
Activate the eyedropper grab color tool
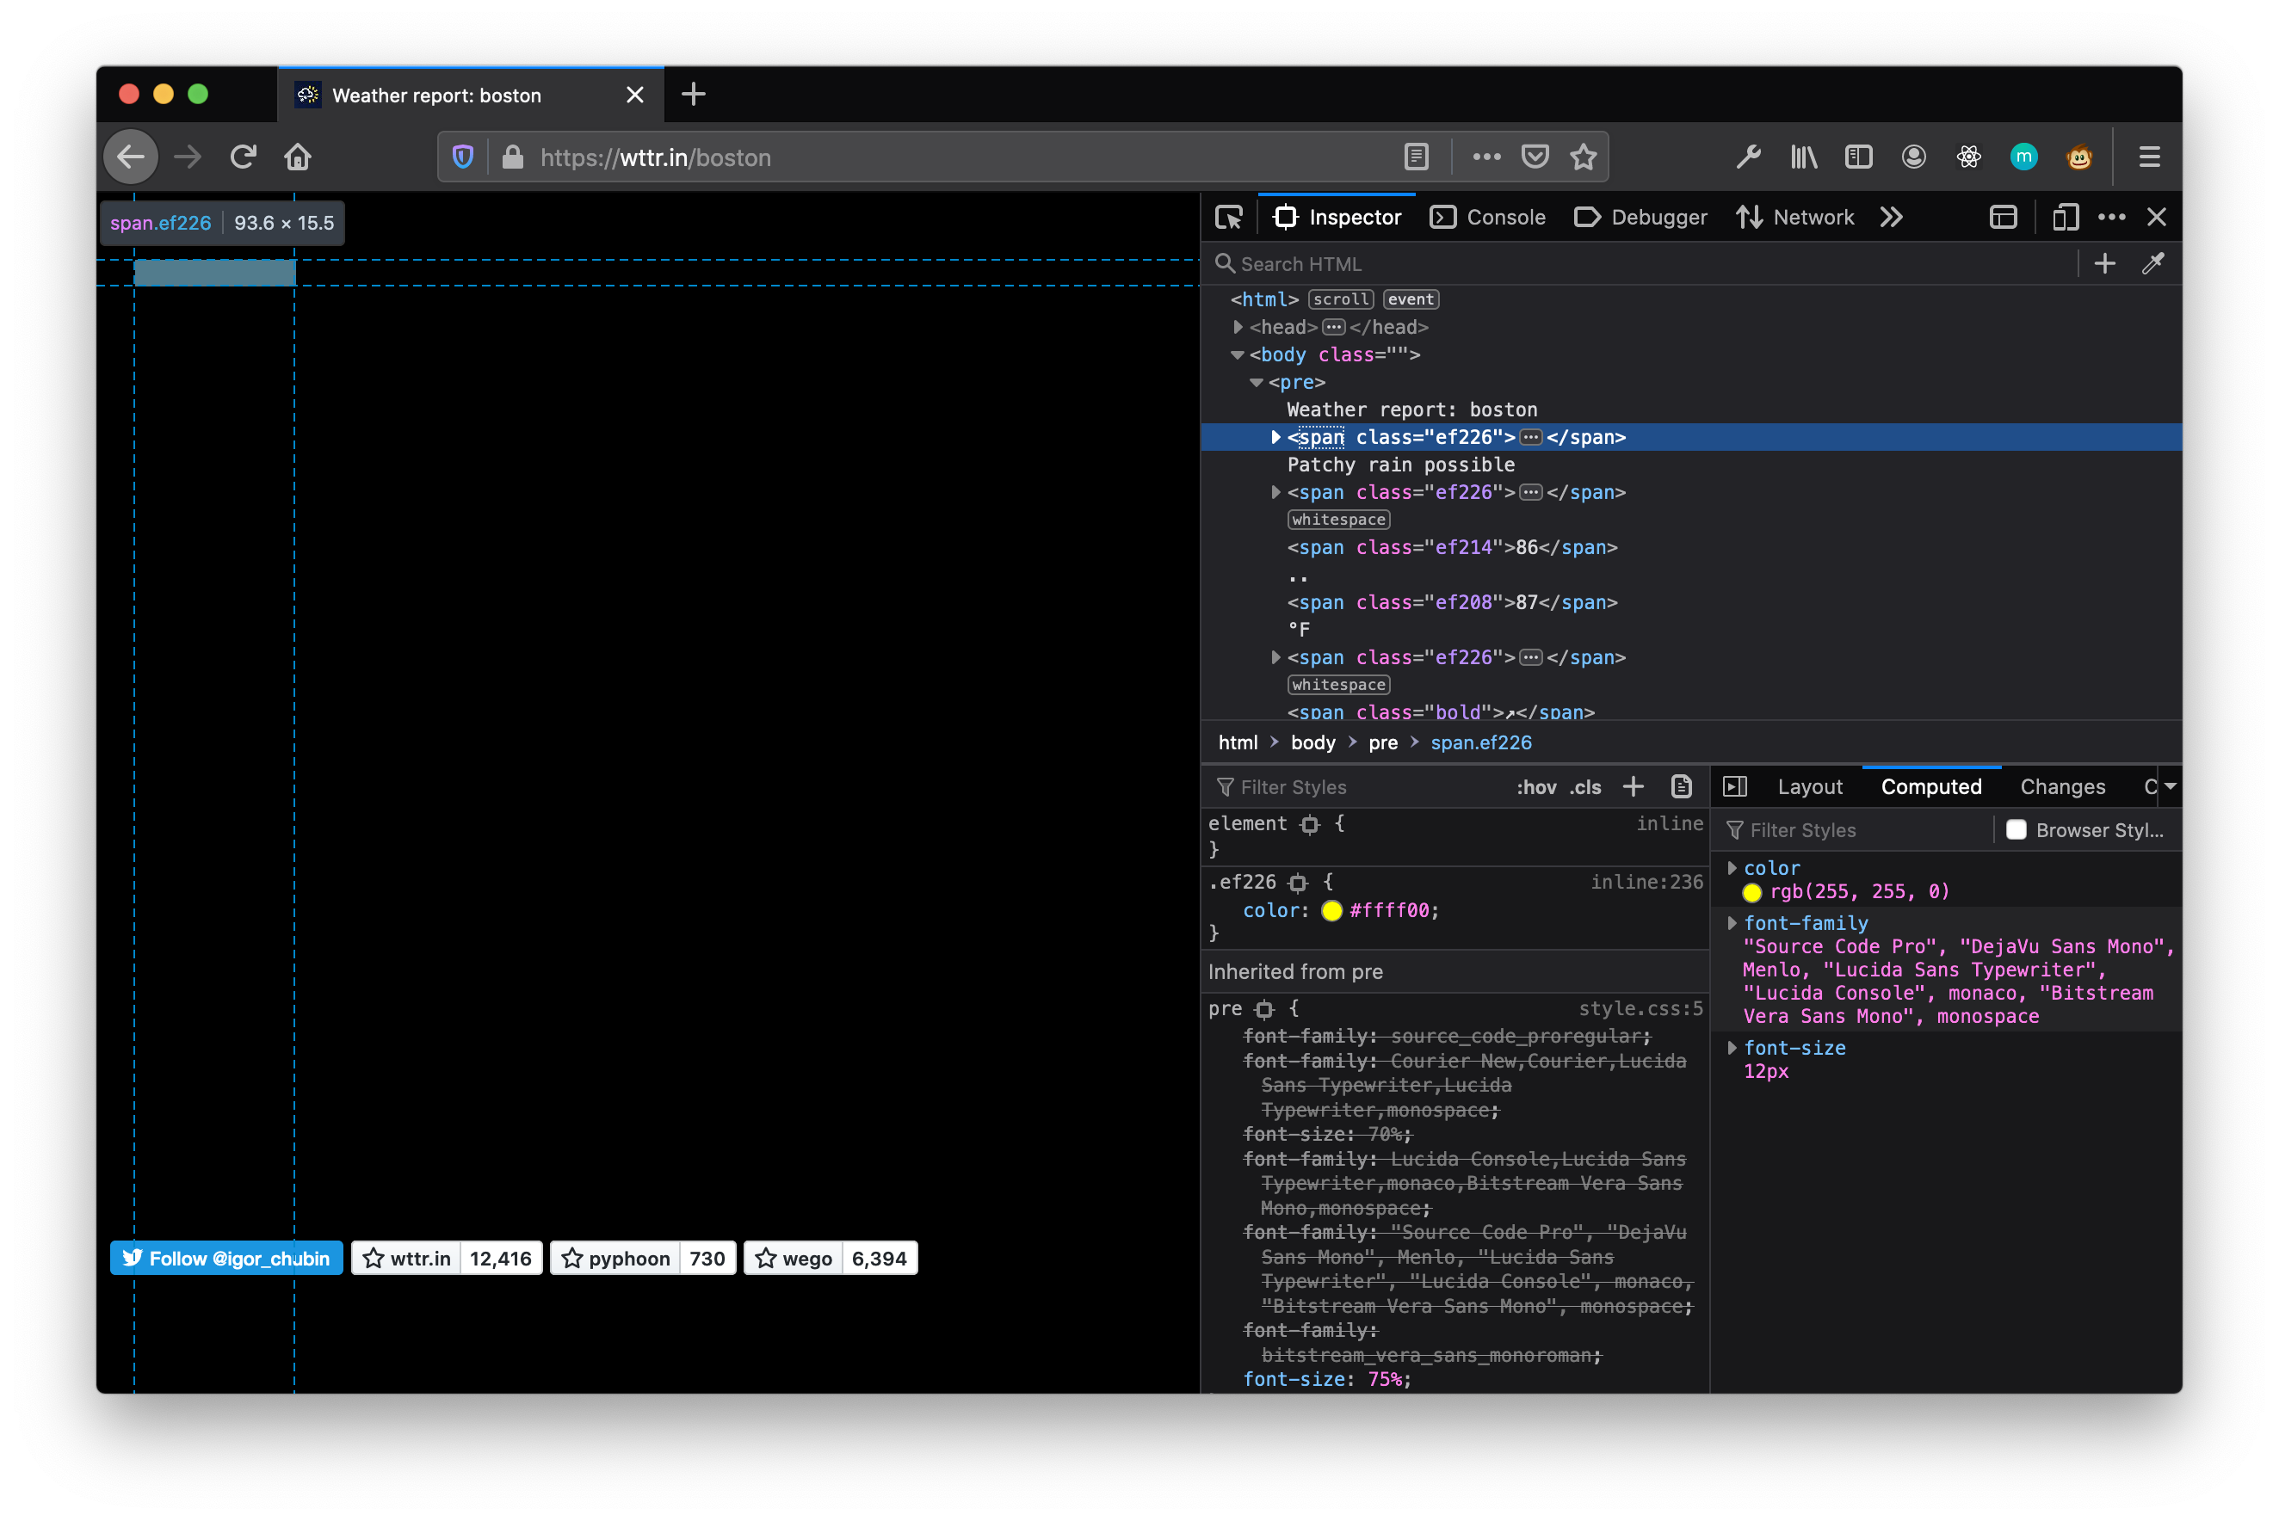[x=2154, y=263]
